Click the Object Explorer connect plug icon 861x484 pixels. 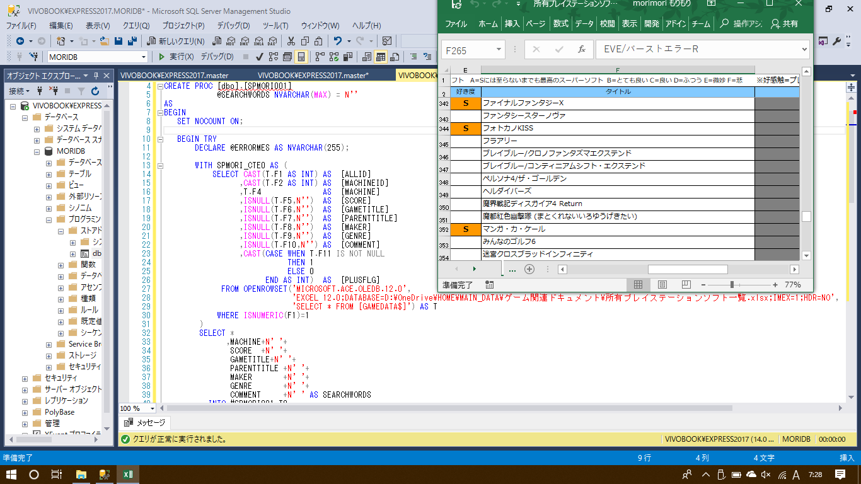pos(40,91)
